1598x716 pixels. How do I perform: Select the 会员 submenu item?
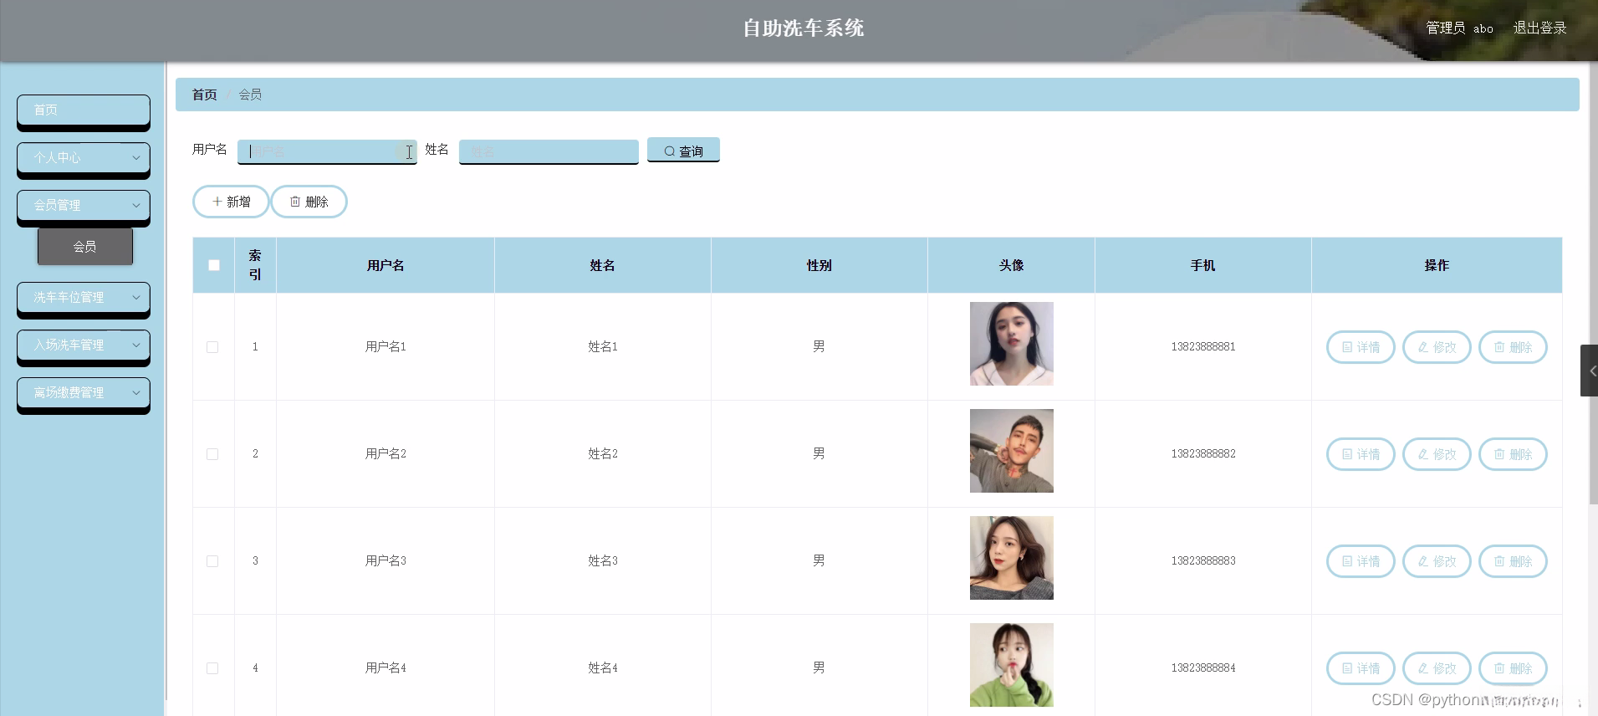pyautogui.click(x=85, y=247)
